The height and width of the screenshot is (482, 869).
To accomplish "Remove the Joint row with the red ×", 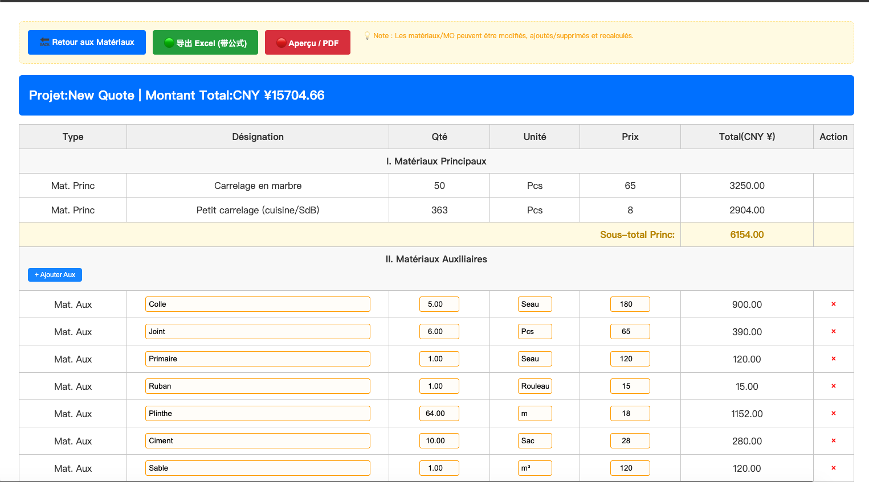I will [x=833, y=332].
